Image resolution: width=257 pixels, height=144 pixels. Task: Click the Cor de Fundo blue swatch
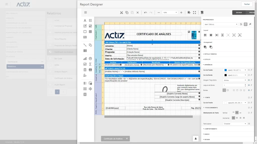226,70
